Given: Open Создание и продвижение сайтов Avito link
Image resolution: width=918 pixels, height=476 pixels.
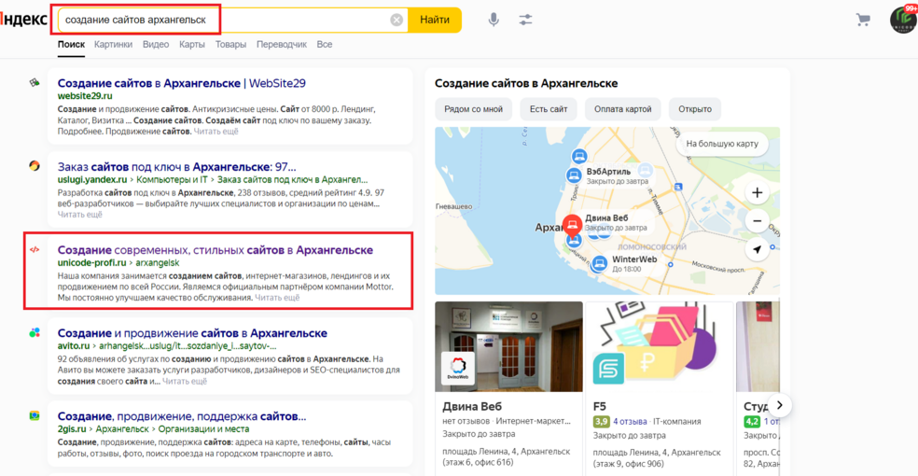Looking at the screenshot, I should (x=192, y=333).
